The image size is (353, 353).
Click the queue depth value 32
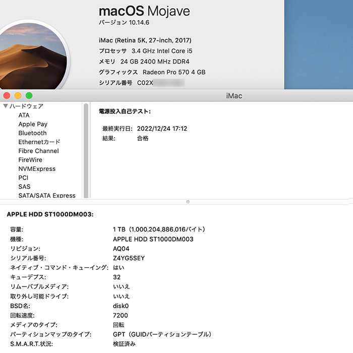click(x=116, y=277)
